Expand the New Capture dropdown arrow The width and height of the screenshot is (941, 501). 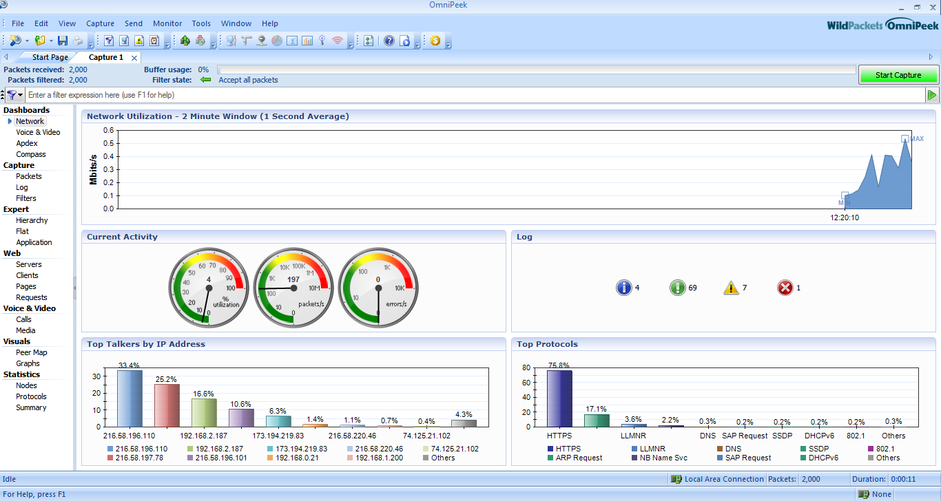point(28,41)
